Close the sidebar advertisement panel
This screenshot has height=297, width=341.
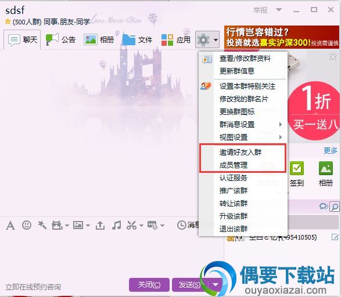333,57
